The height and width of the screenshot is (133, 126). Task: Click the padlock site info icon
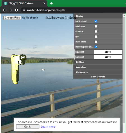pyautogui.click(x=24, y=10)
